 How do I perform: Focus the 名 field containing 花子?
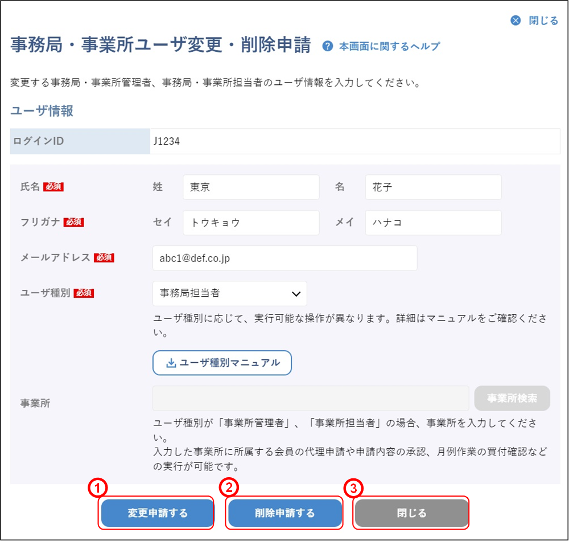point(433,187)
